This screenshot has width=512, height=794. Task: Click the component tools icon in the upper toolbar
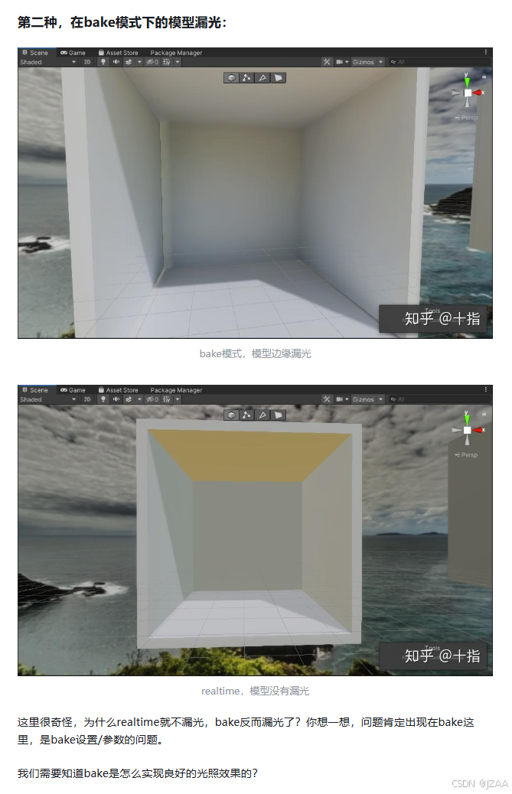pyautogui.click(x=327, y=62)
